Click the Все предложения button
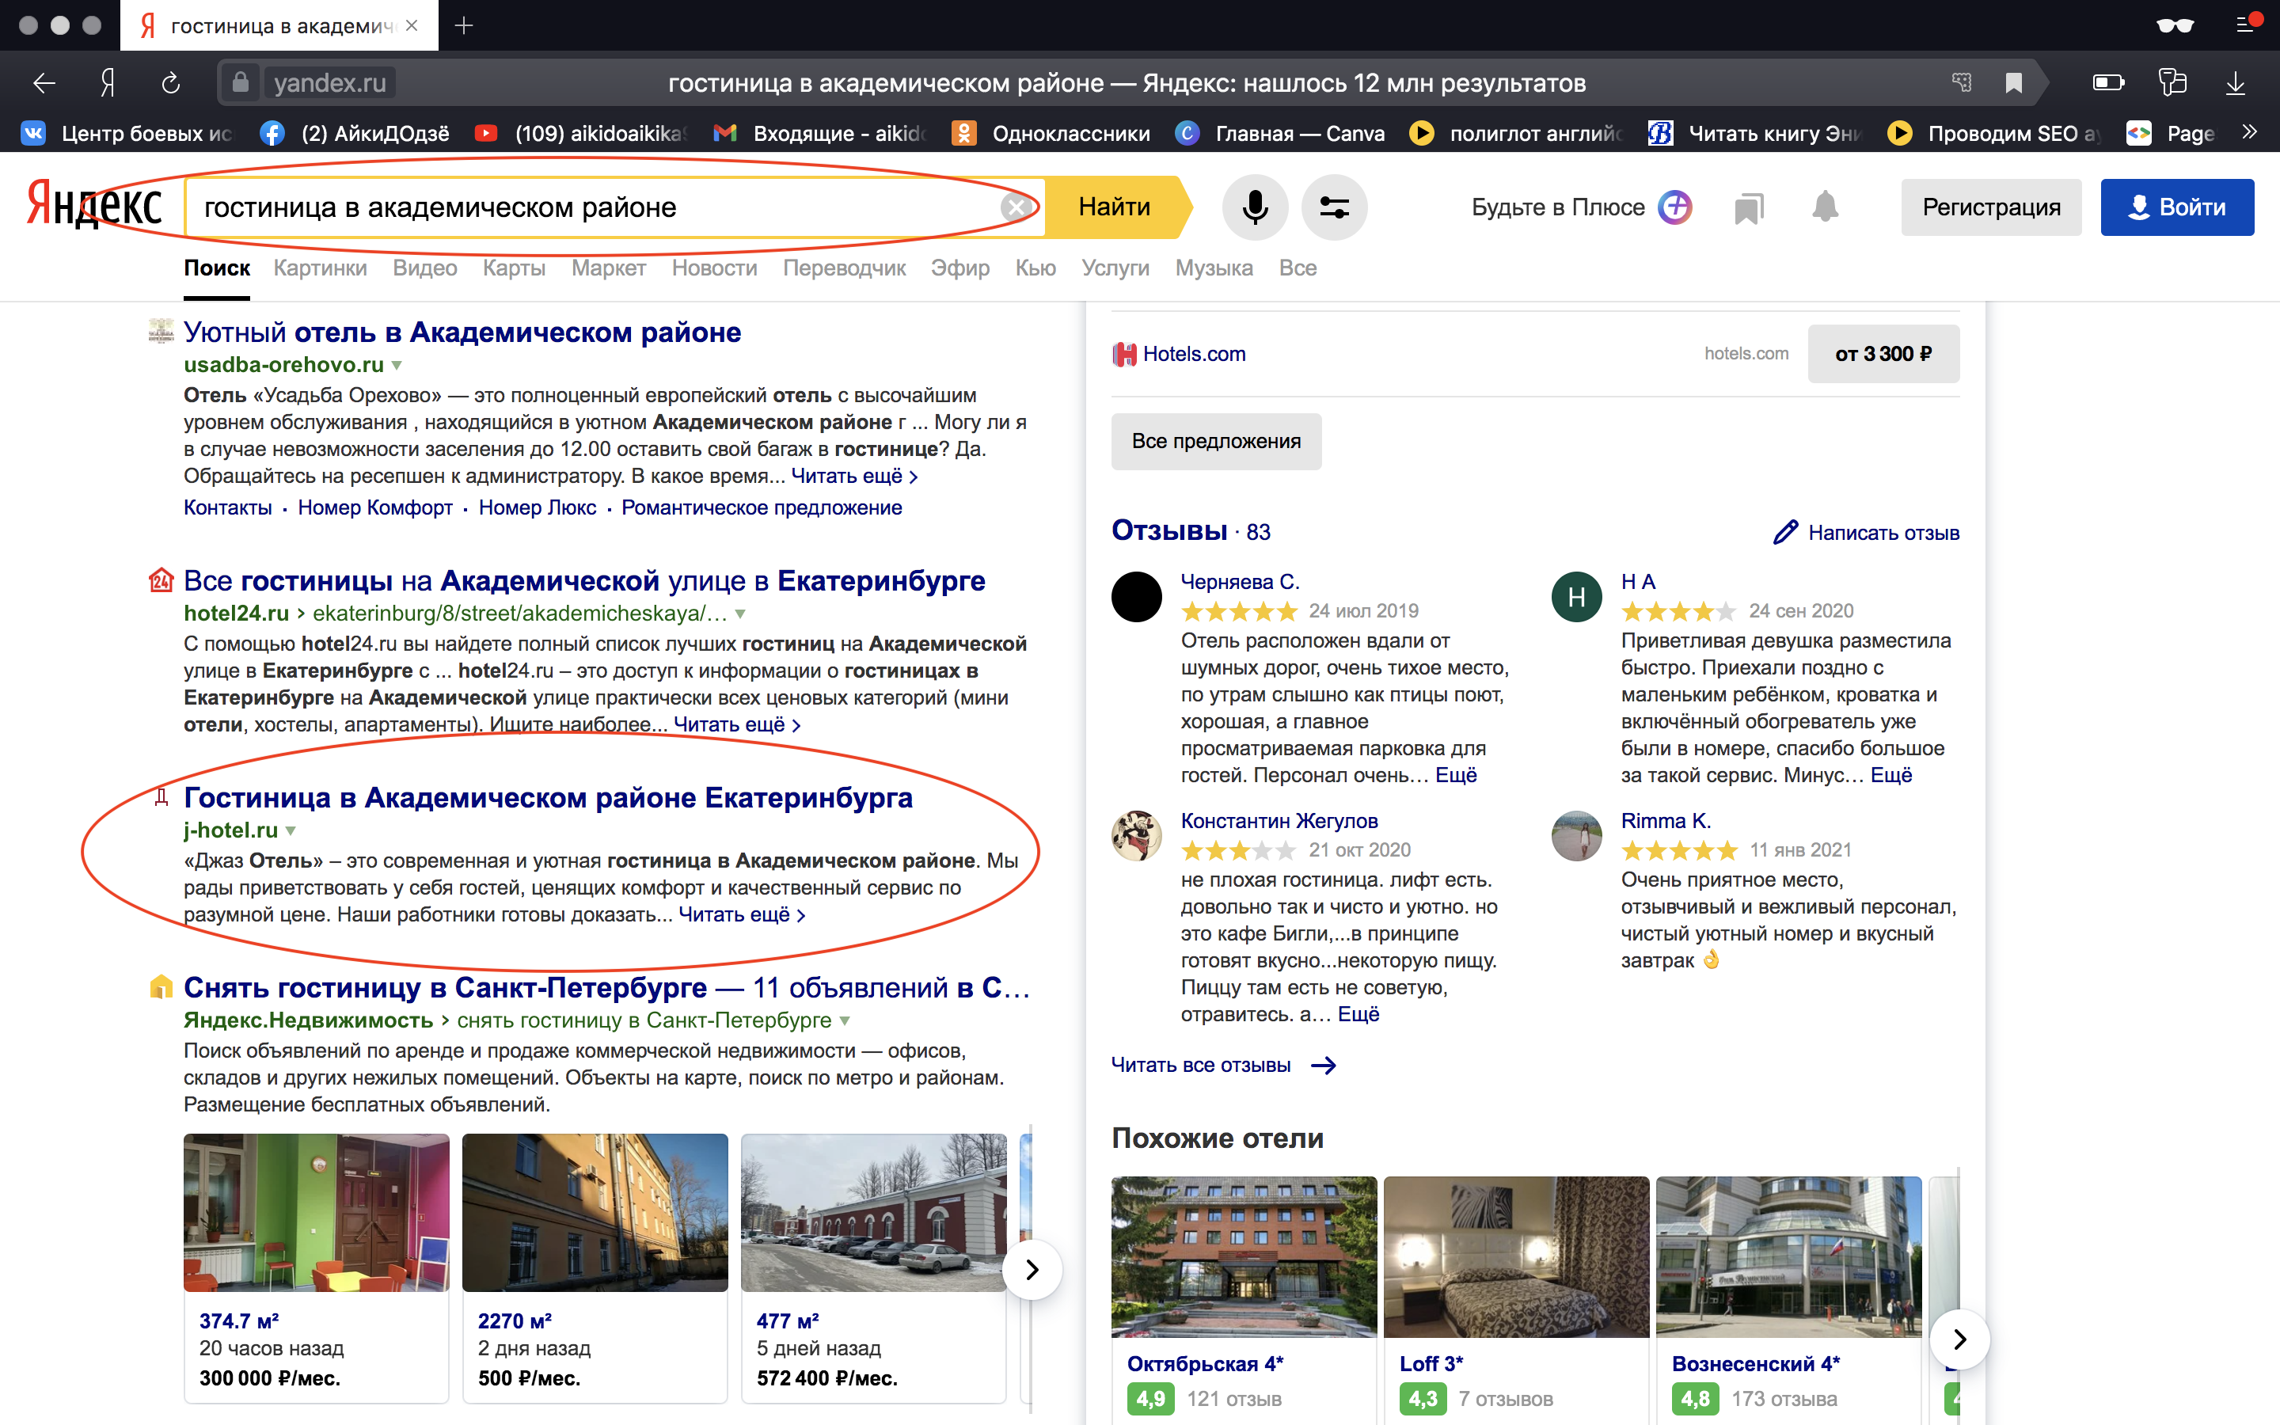 tap(1215, 441)
